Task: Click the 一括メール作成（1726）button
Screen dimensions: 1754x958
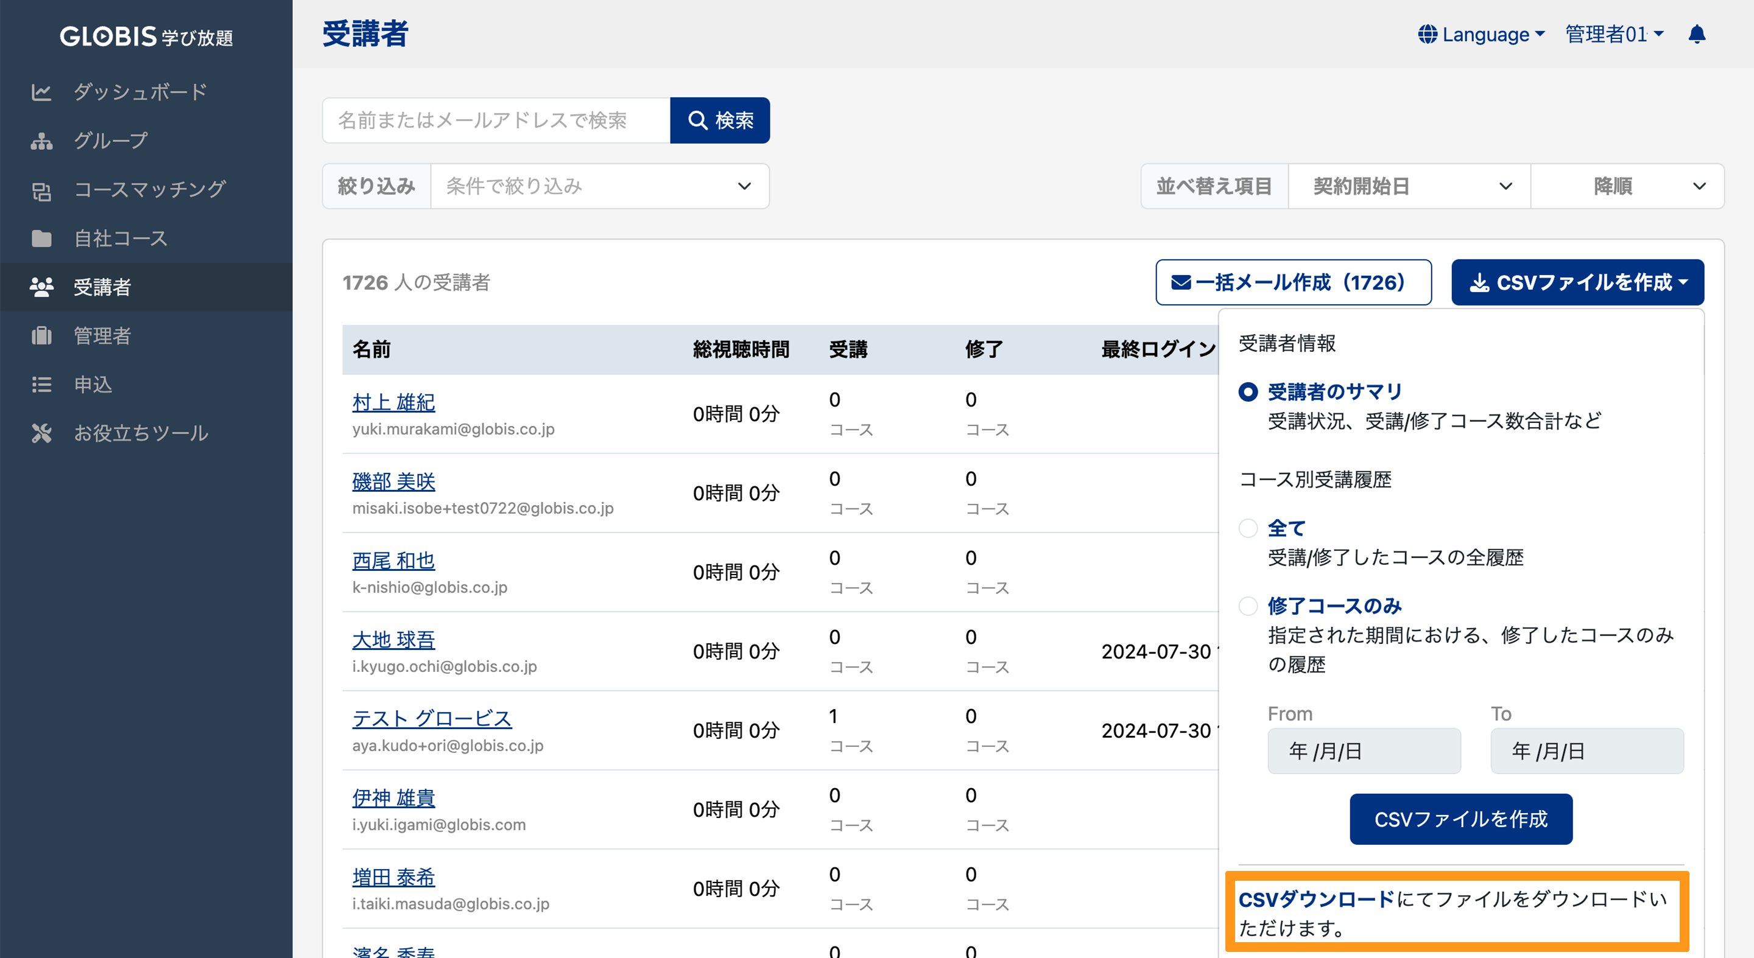Action: coord(1293,282)
